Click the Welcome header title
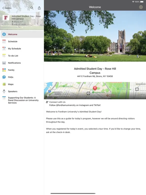Image resolution: width=146 pixels, height=195 pixels. pyautogui.click(x=95, y=7)
